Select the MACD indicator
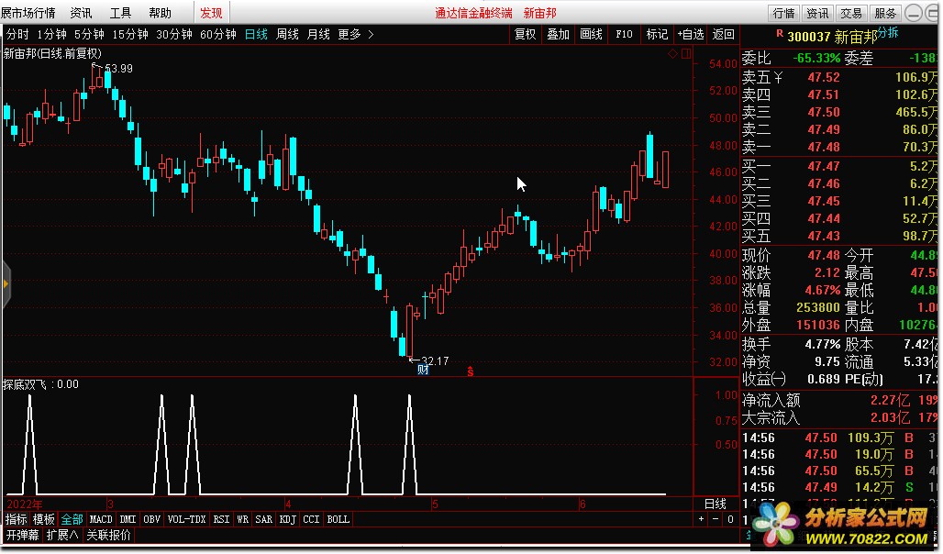Screen dimensions: 943x554 tap(101, 519)
